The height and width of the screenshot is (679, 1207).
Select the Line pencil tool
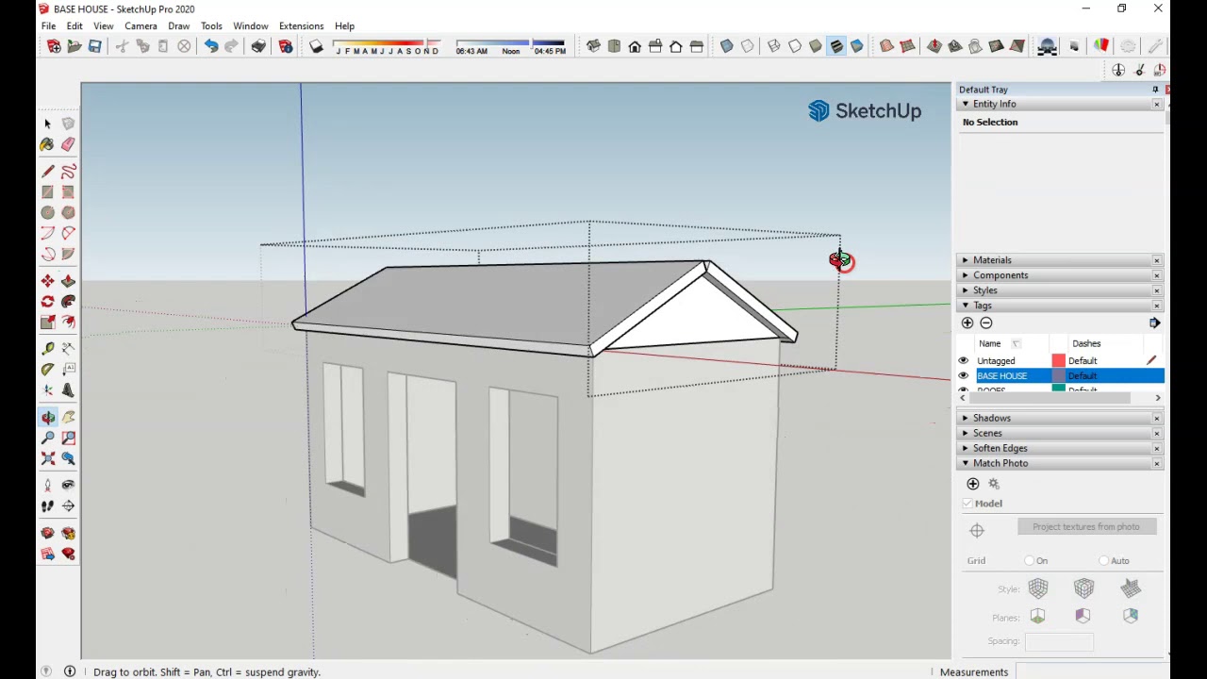pyautogui.click(x=47, y=172)
